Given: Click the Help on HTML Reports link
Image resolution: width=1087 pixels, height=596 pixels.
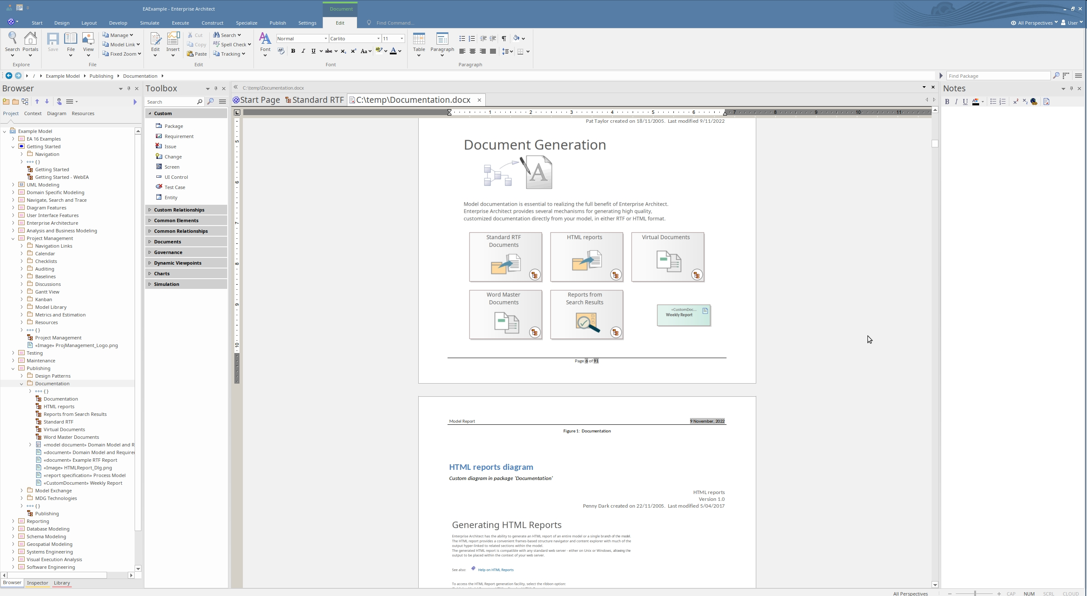Looking at the screenshot, I should [x=496, y=570].
